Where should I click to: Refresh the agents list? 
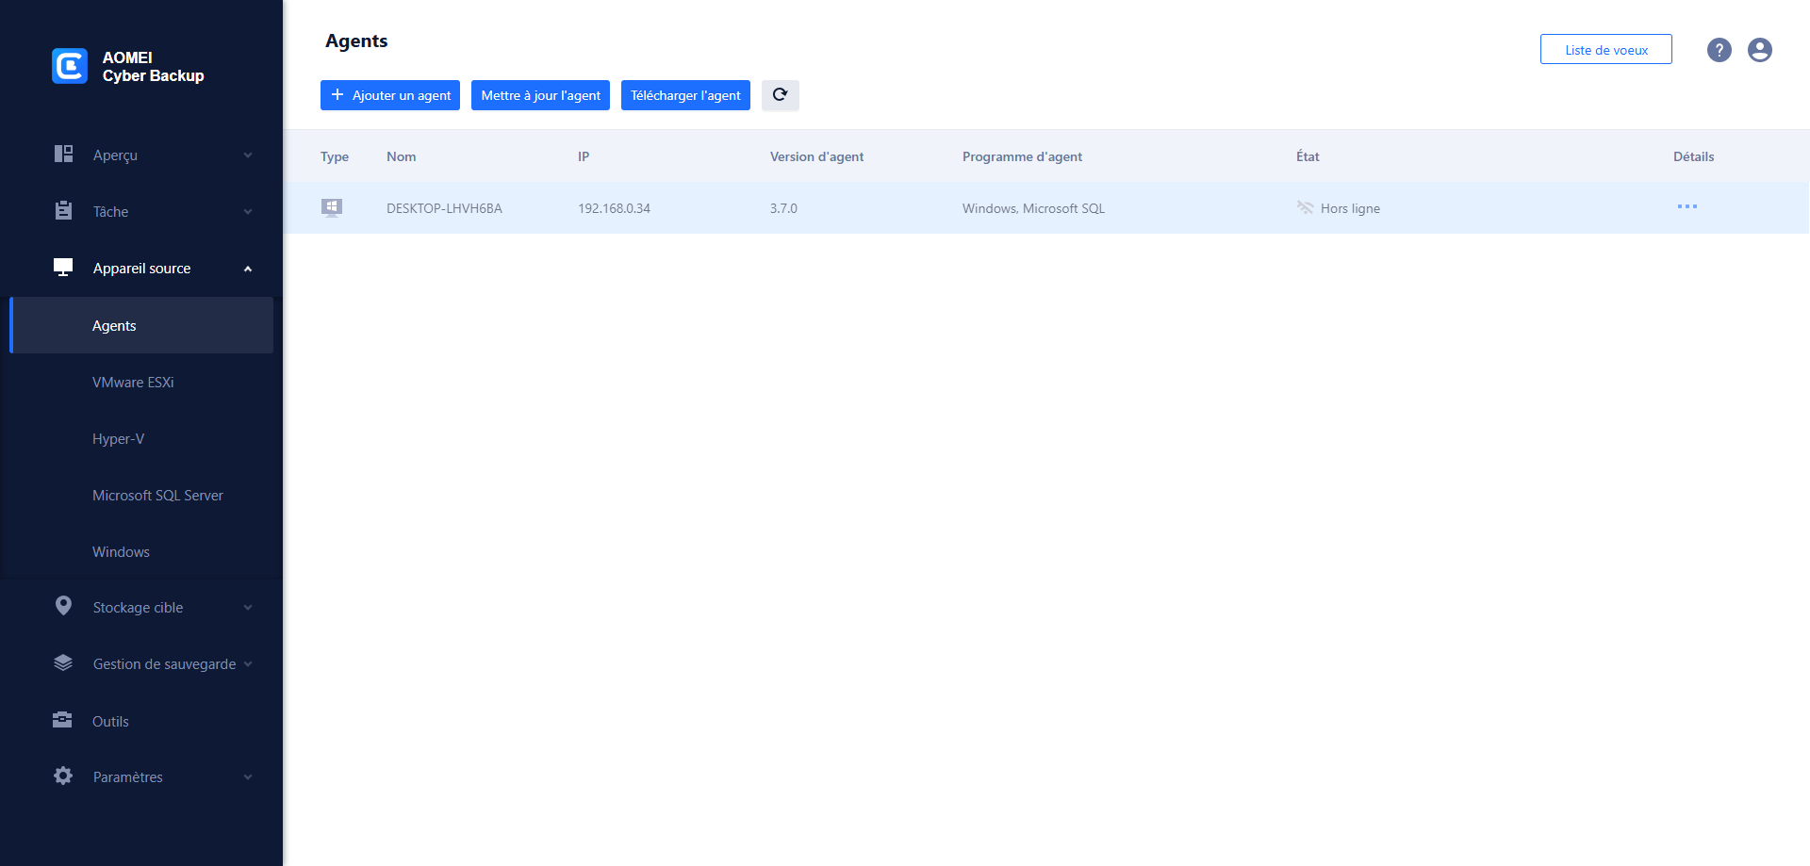[x=781, y=95]
